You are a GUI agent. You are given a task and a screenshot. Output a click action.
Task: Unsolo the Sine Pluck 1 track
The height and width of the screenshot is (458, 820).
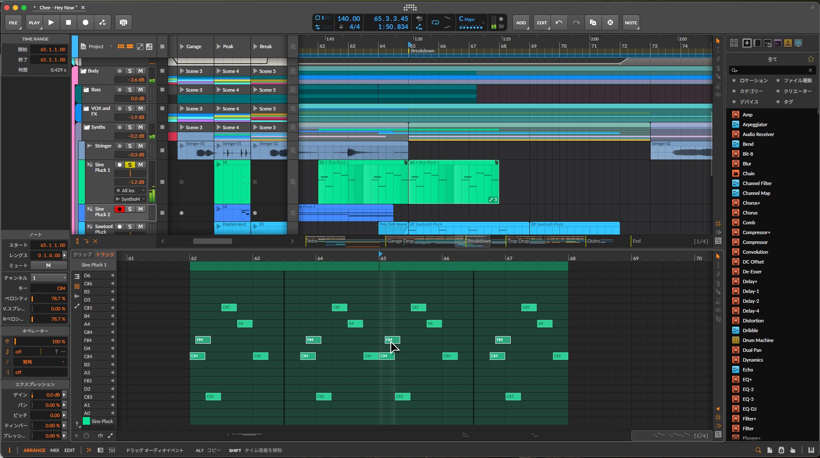coord(130,165)
